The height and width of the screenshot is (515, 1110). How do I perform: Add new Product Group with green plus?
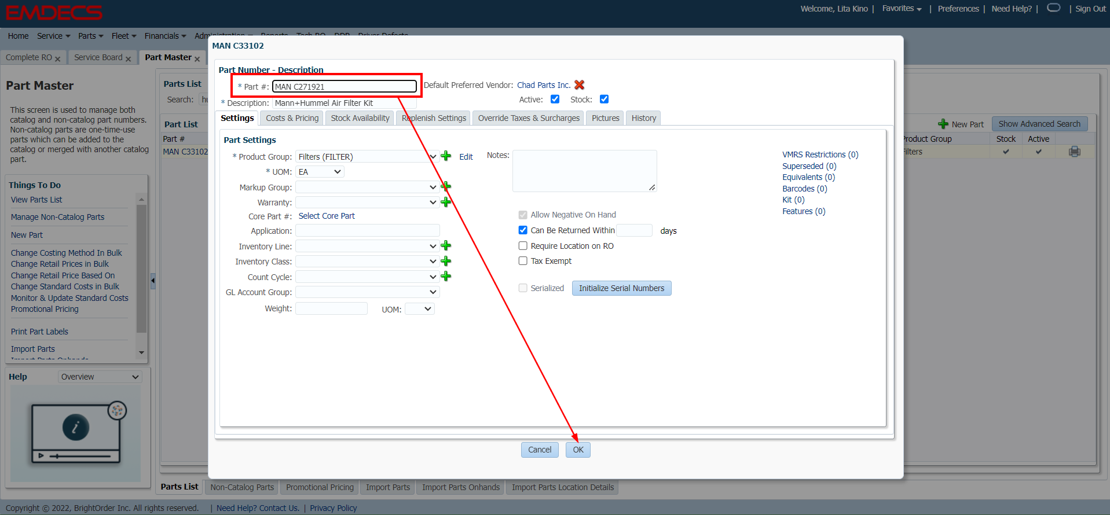[x=446, y=156]
